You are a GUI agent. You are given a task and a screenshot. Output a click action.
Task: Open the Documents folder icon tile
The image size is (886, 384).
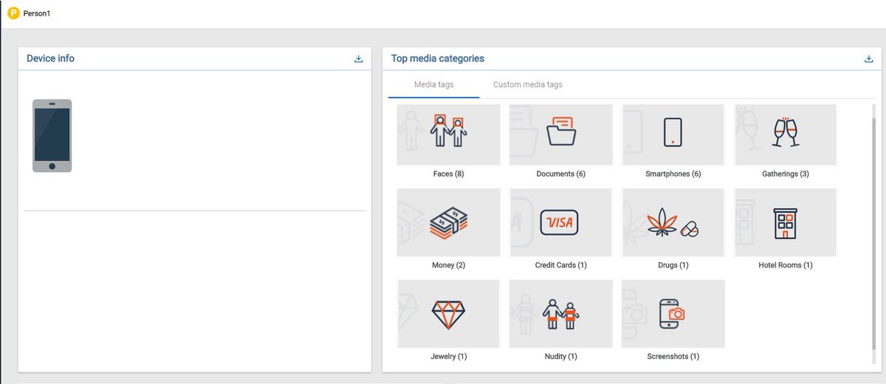click(561, 134)
